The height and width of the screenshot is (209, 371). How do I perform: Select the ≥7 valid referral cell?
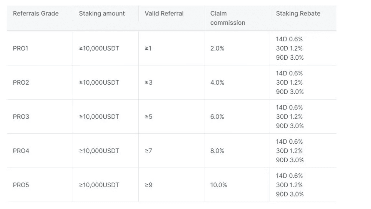click(x=149, y=151)
